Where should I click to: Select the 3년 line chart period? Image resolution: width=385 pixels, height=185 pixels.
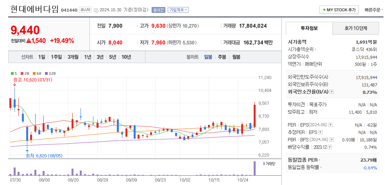point(100,57)
